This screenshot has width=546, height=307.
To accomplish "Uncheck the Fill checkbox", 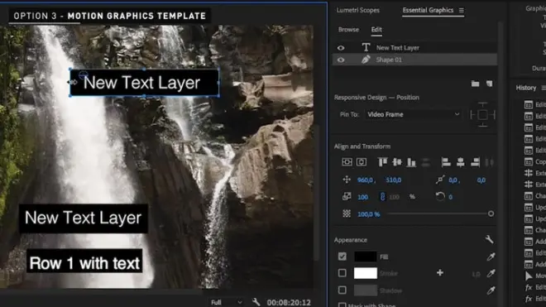I will click(342, 257).
